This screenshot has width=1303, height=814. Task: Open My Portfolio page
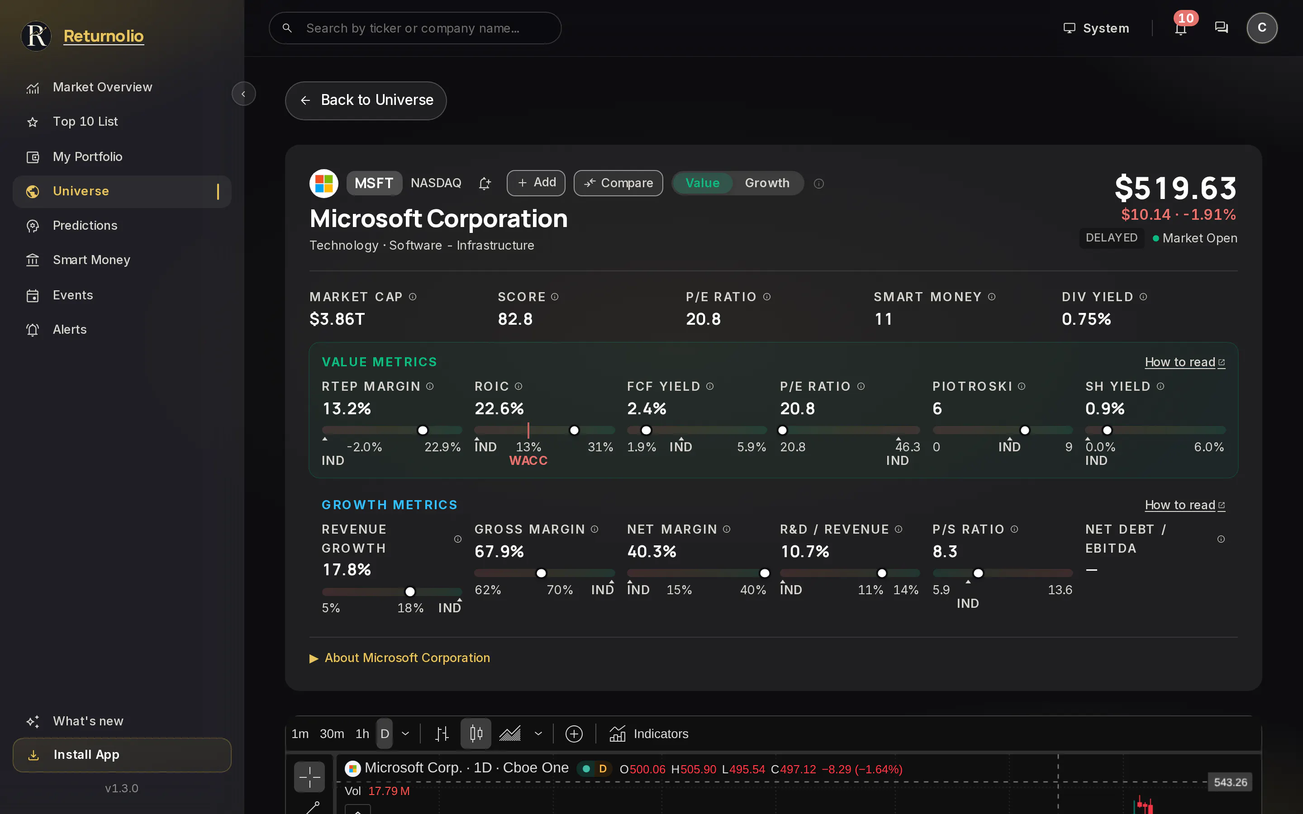point(122,156)
